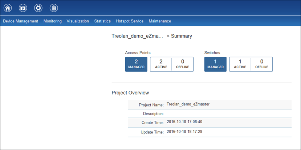The width and height of the screenshot is (301, 150).
Task: Go to the Home icon
Action: click(8, 8)
